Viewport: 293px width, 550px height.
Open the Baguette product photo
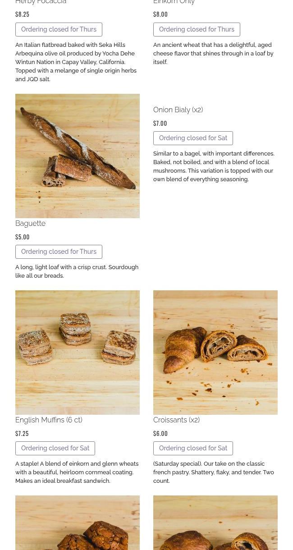pyautogui.click(x=78, y=156)
